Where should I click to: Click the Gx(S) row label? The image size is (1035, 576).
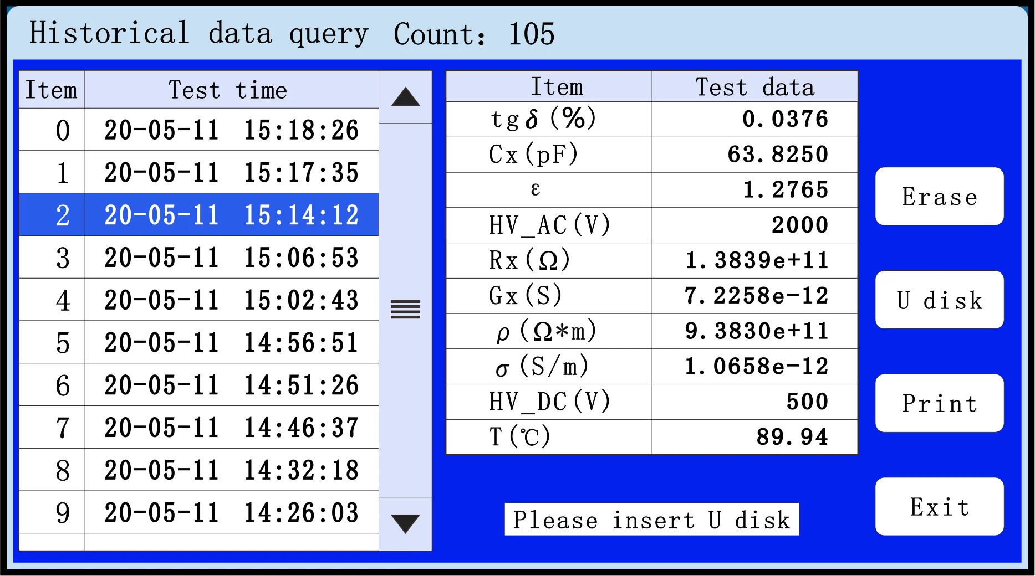[x=549, y=296]
